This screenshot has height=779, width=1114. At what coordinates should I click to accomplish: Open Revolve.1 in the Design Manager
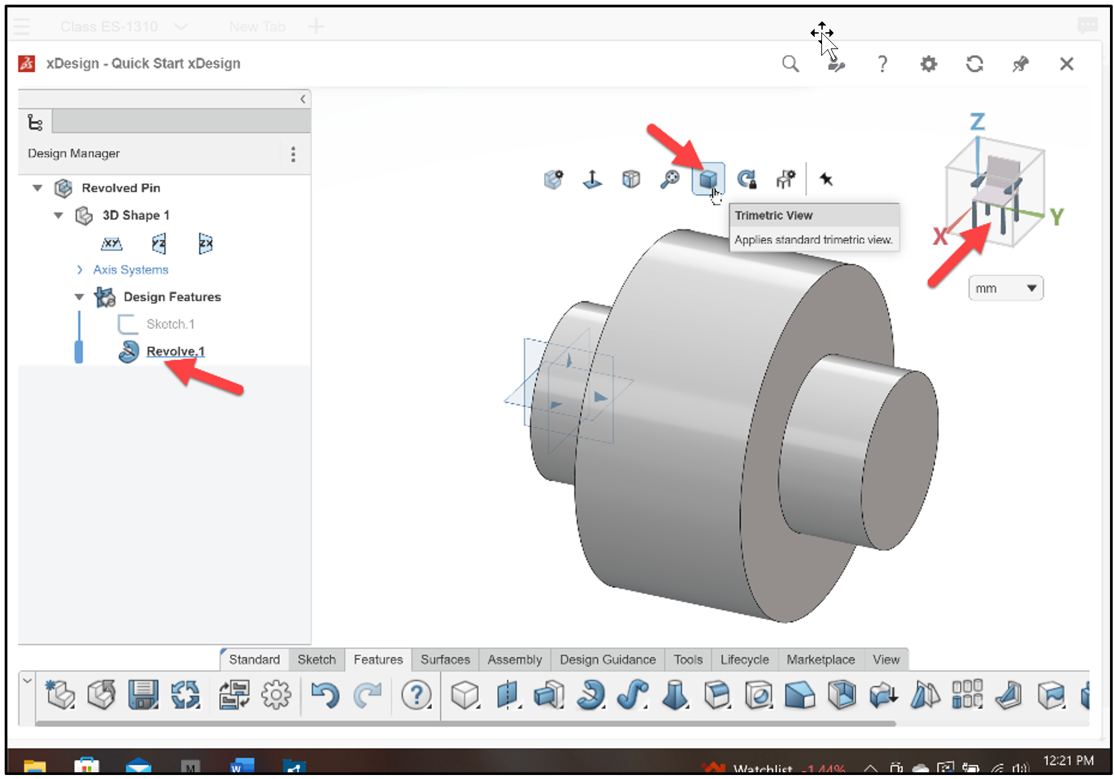coord(175,351)
